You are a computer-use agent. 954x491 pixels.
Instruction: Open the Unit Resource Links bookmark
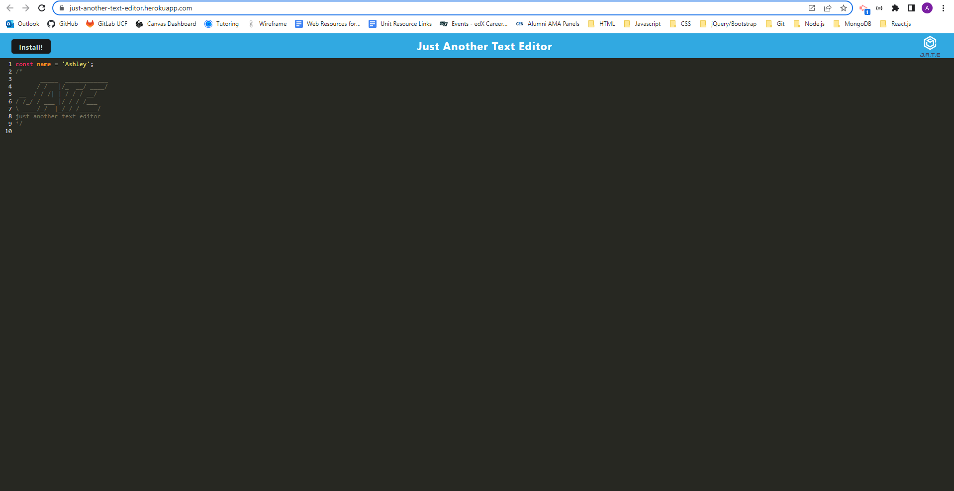pyautogui.click(x=400, y=23)
